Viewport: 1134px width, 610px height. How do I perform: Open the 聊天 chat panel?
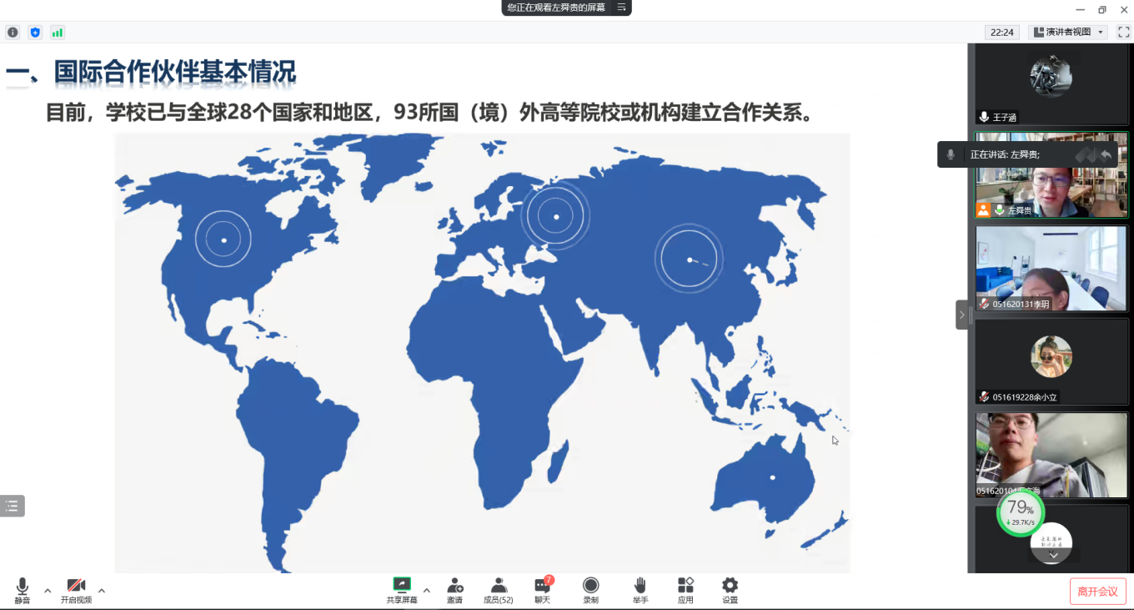coord(543,590)
